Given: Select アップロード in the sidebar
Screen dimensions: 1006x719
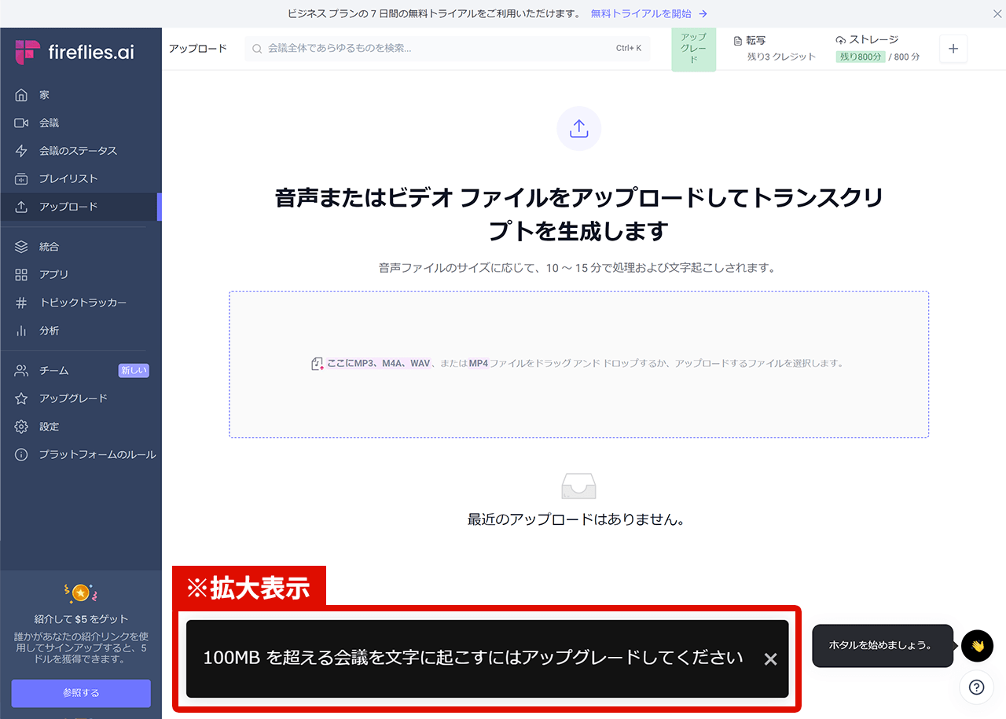Looking at the screenshot, I should (x=80, y=207).
